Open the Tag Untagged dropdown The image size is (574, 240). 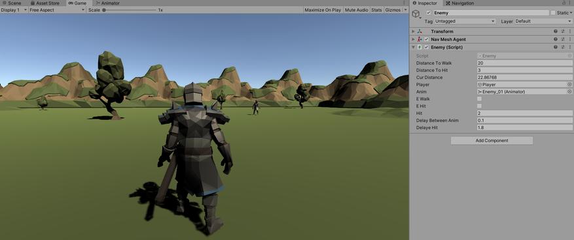point(465,22)
